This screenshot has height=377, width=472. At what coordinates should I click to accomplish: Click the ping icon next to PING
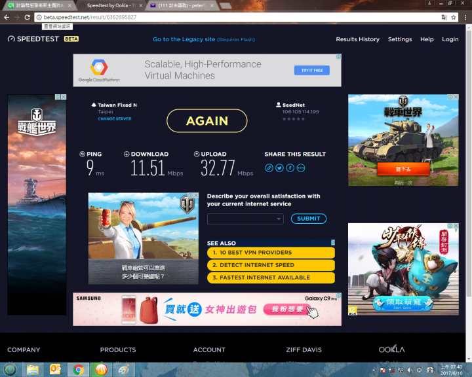tap(82, 154)
